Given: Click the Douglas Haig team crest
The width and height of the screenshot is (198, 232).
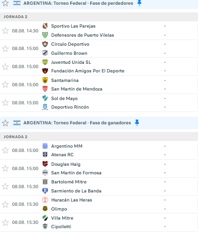Looking at the screenshot, I should click(45, 164).
